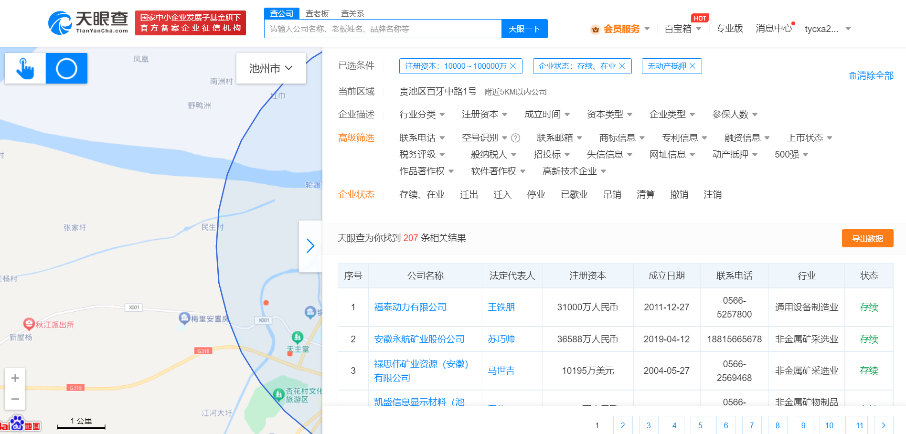Open the 高新技术企业 filter dropdown
The width and height of the screenshot is (906, 434).
pyautogui.click(x=574, y=171)
